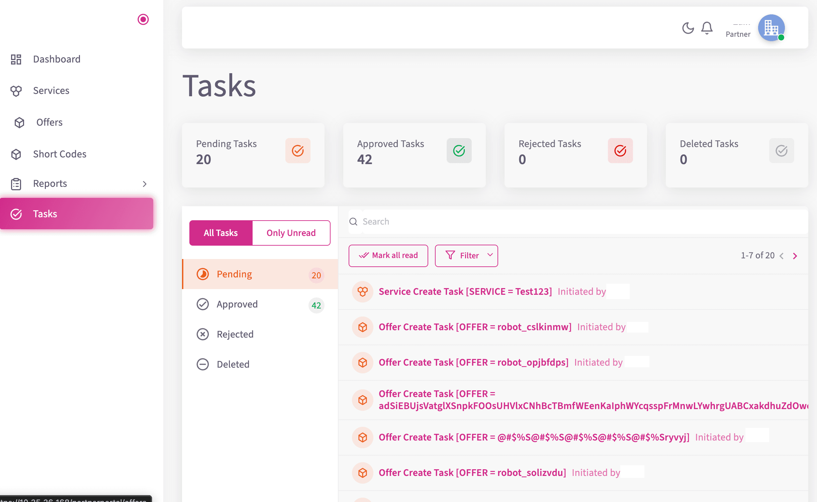The height and width of the screenshot is (502, 817).
Task: Open the Approved tasks category
Action: click(237, 304)
